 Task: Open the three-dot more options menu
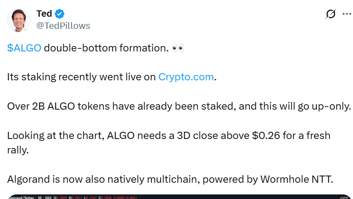[347, 14]
